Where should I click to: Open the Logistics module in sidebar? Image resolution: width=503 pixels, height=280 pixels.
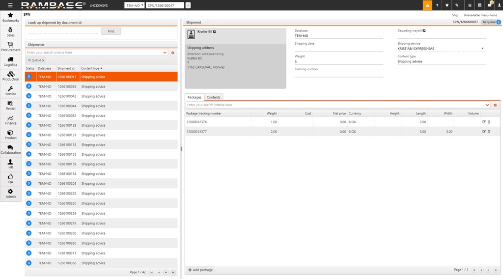tap(10, 61)
